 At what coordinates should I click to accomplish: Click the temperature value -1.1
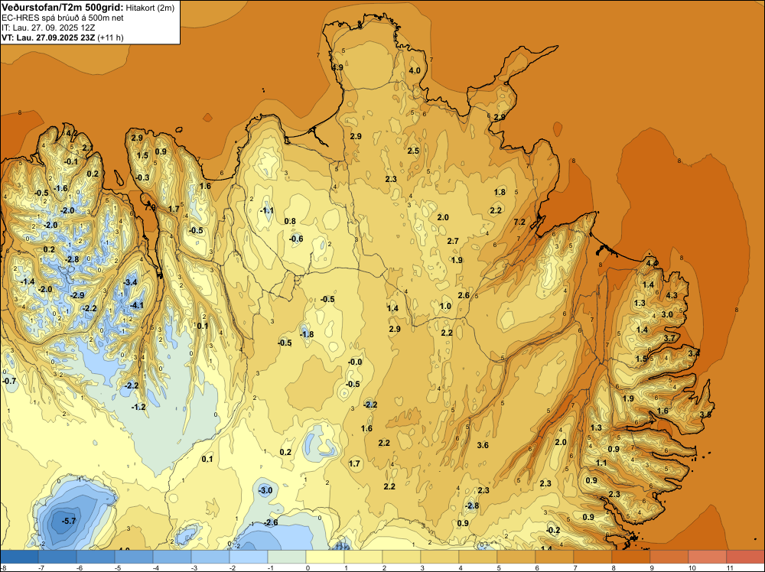[266, 210]
